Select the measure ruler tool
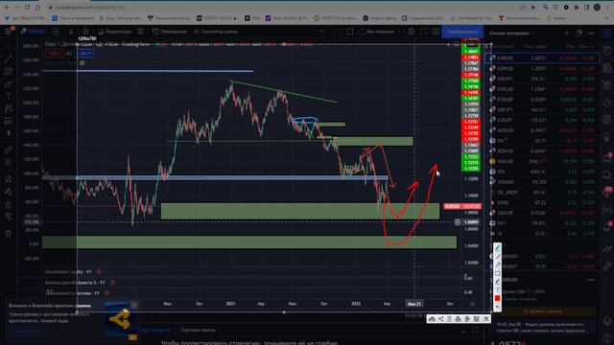 click(9, 150)
